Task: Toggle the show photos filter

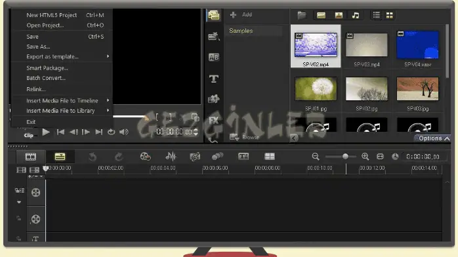Action: click(339, 15)
